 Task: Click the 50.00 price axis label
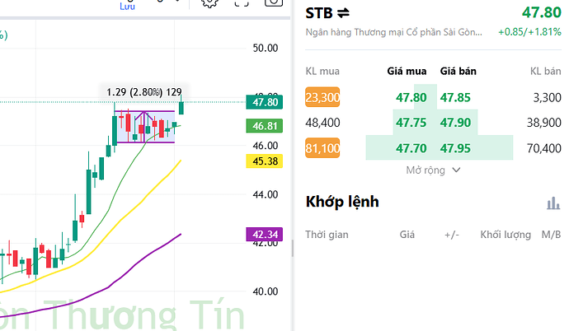coord(266,48)
